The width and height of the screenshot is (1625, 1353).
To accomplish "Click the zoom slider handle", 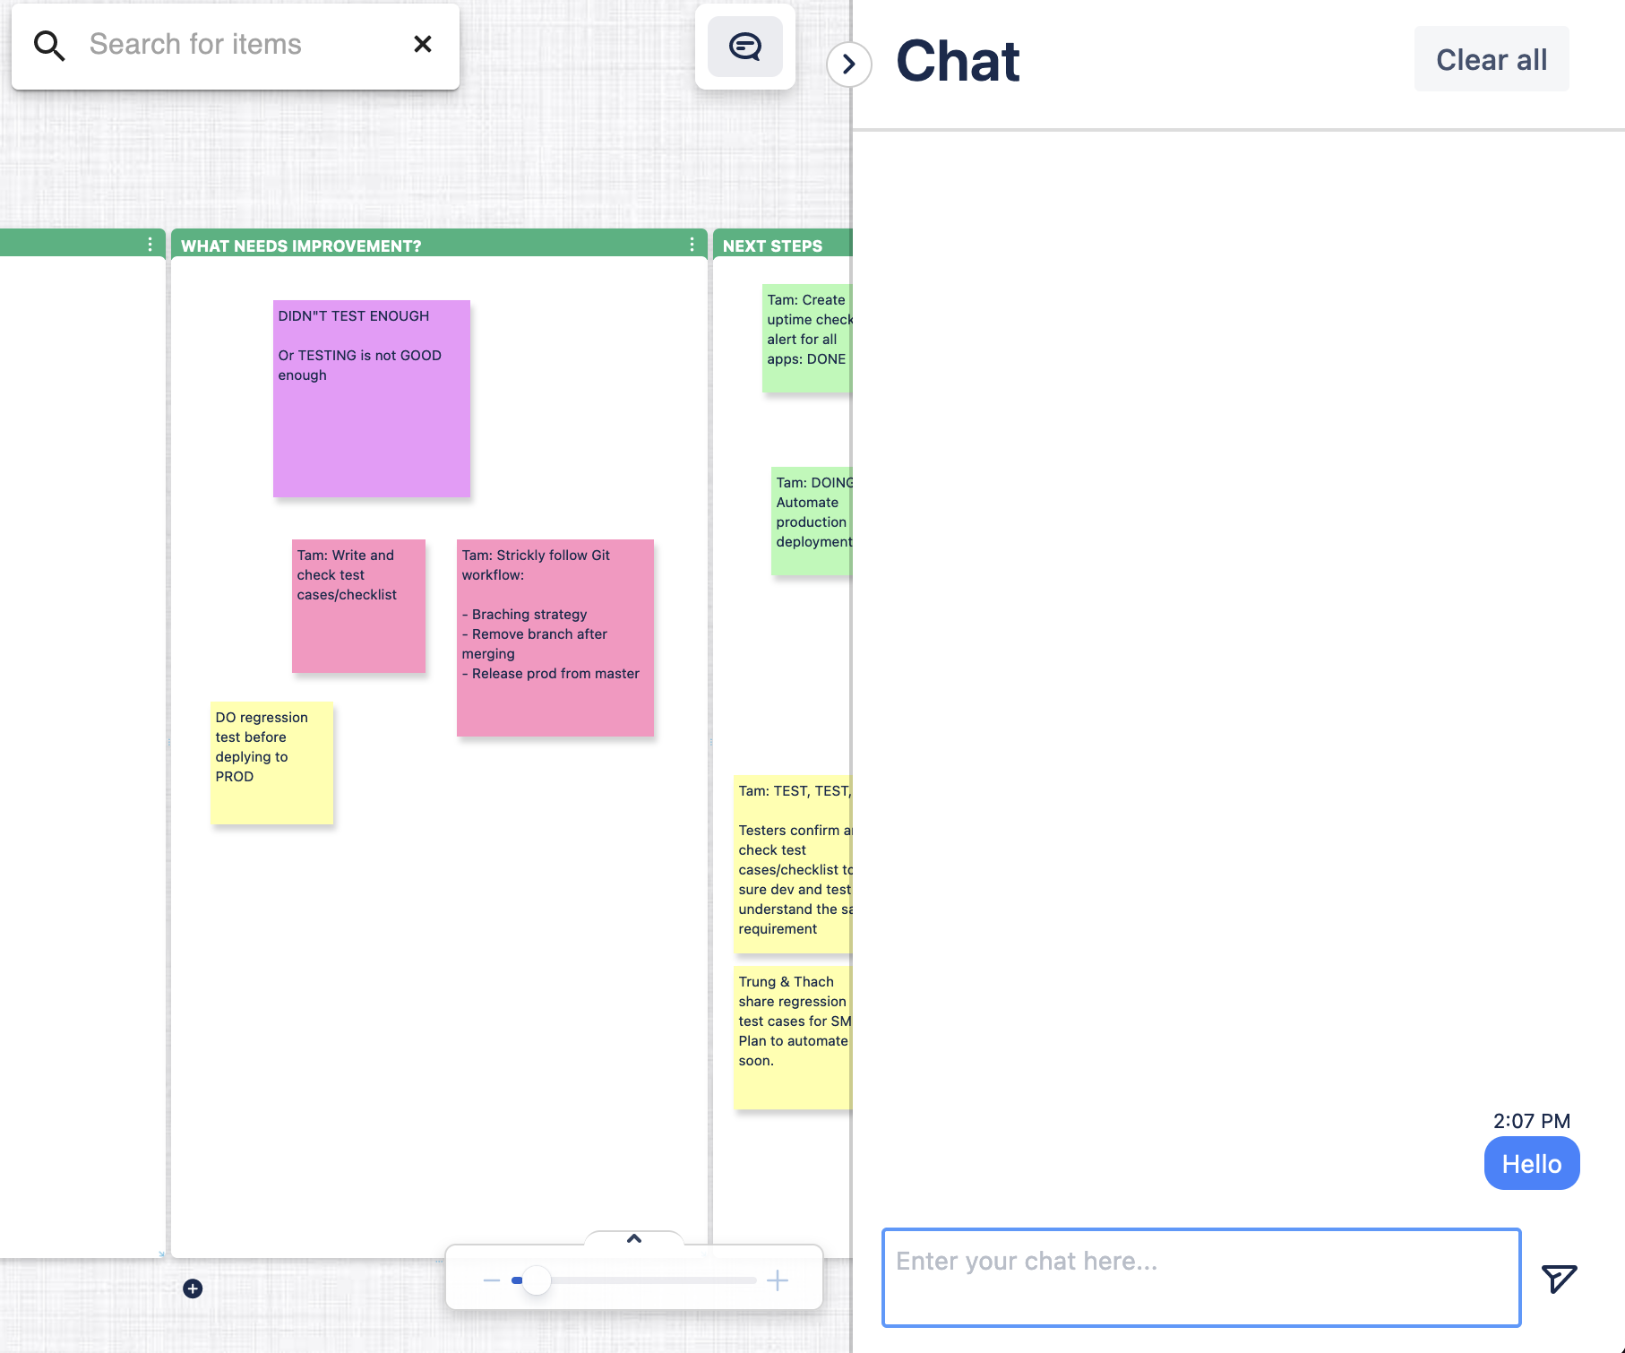I will click(x=537, y=1280).
